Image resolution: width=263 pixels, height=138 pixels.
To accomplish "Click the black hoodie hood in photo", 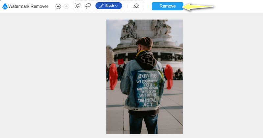I will click(x=144, y=56).
